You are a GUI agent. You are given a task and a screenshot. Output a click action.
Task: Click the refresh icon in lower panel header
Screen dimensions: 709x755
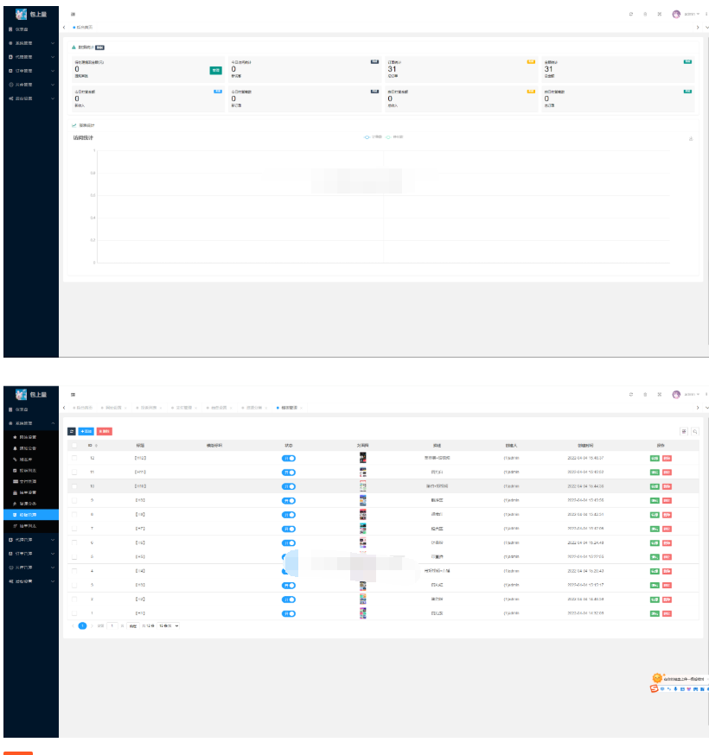(x=631, y=394)
